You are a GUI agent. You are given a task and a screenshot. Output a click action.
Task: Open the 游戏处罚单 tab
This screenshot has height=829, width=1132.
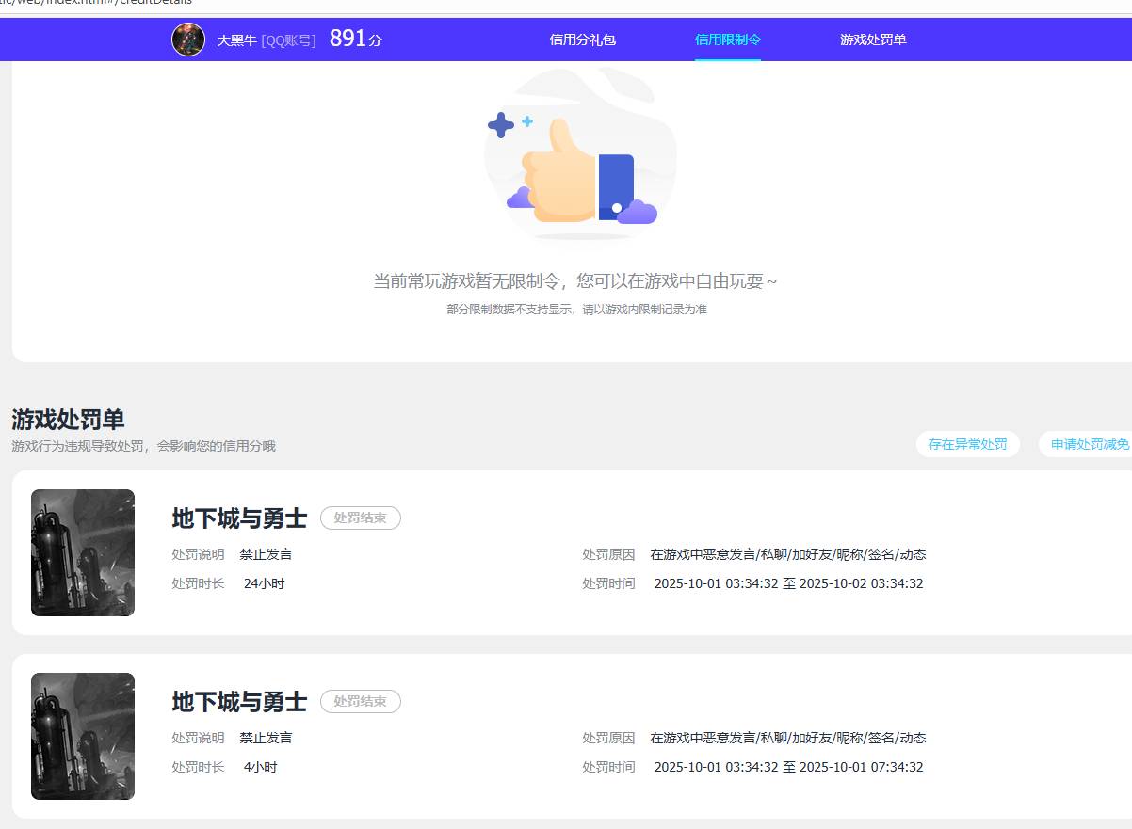click(x=871, y=40)
